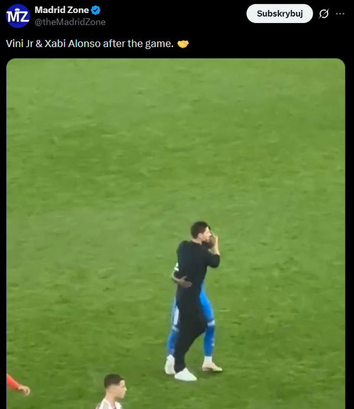Click the crown in the MZ logo

pos(17,10)
